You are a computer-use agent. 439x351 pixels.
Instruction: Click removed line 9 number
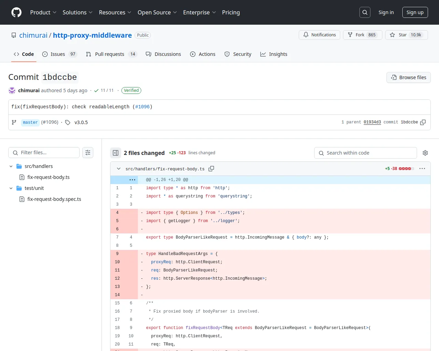pos(117,254)
